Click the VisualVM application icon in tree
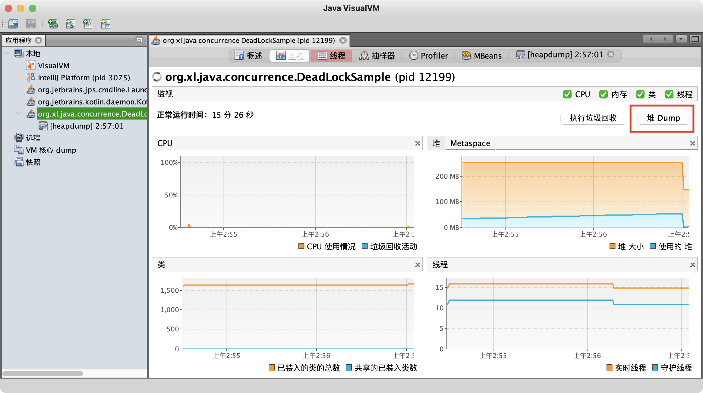Viewport: 703px width, 393px height. [x=31, y=65]
